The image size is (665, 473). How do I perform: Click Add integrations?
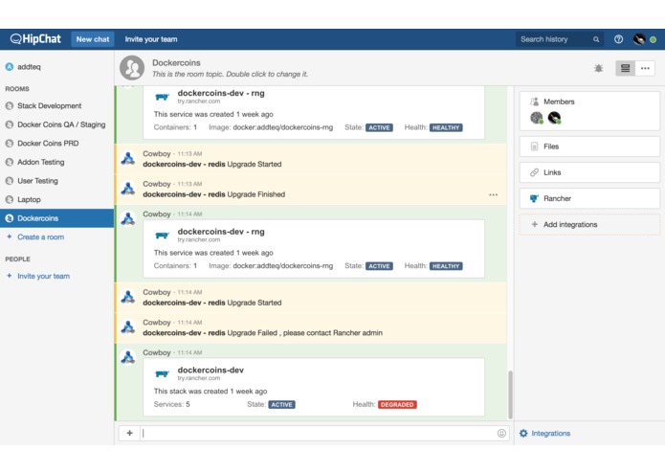pyautogui.click(x=589, y=224)
